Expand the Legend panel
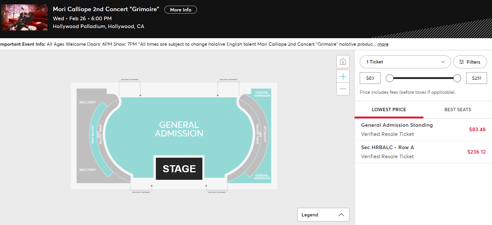The width and height of the screenshot is (492, 225). [323, 215]
